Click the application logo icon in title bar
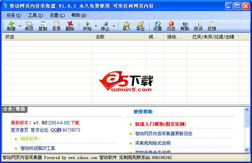This screenshot has height=163, width=252. click(x=5, y=6)
